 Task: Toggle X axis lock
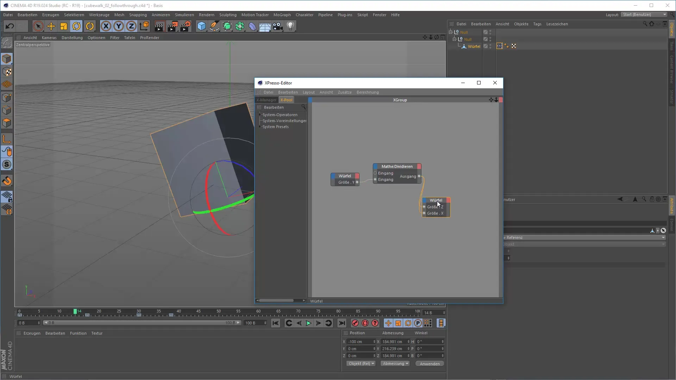tap(106, 26)
